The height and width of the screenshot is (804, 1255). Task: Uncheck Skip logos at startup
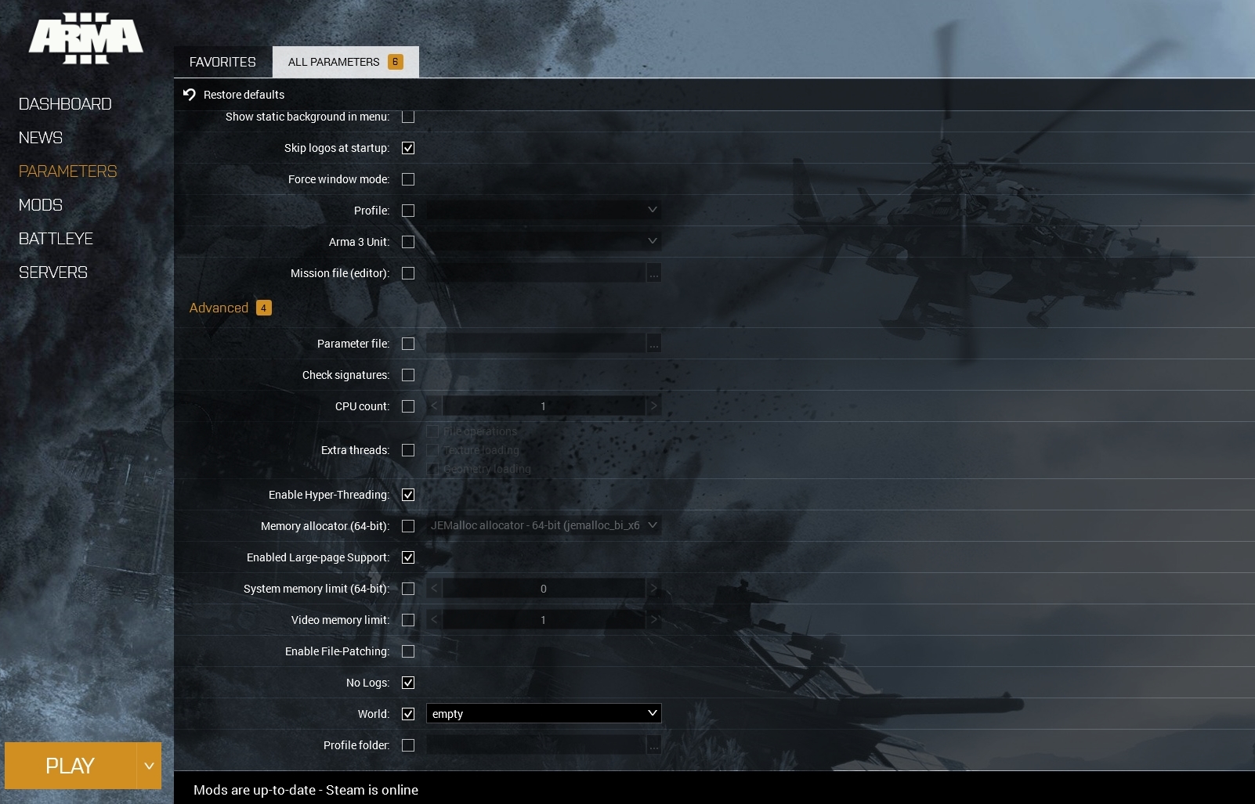[x=408, y=148]
